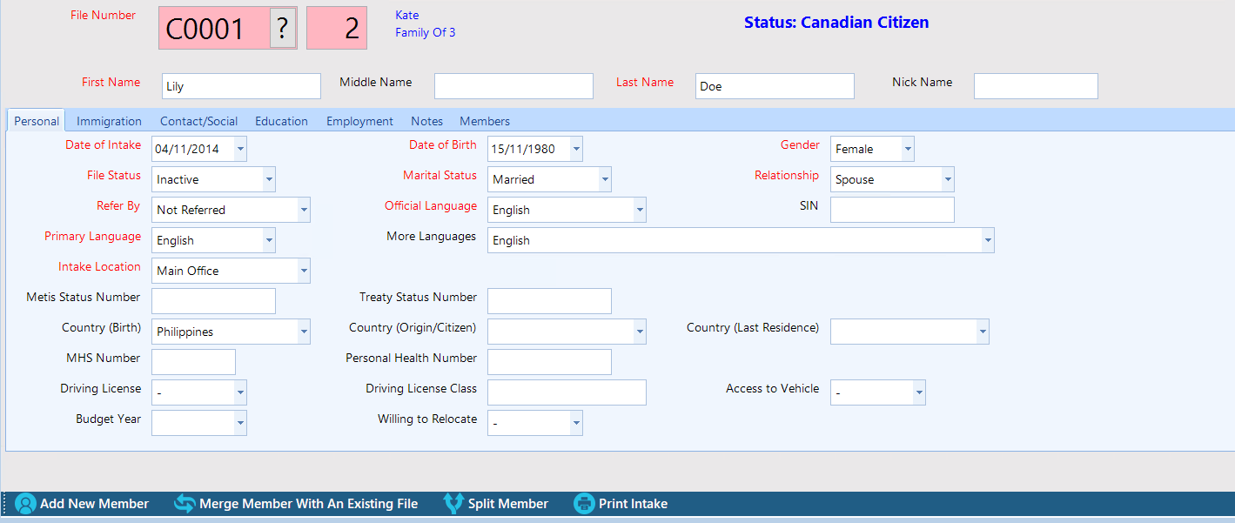Click the Merge Member arrows icon
Image resolution: width=1235 pixels, height=523 pixels.
(x=185, y=504)
